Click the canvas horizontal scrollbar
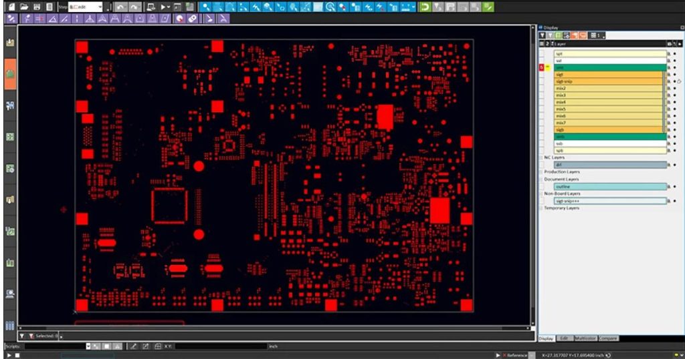The image size is (685, 359). pyautogui.click(x=274, y=328)
